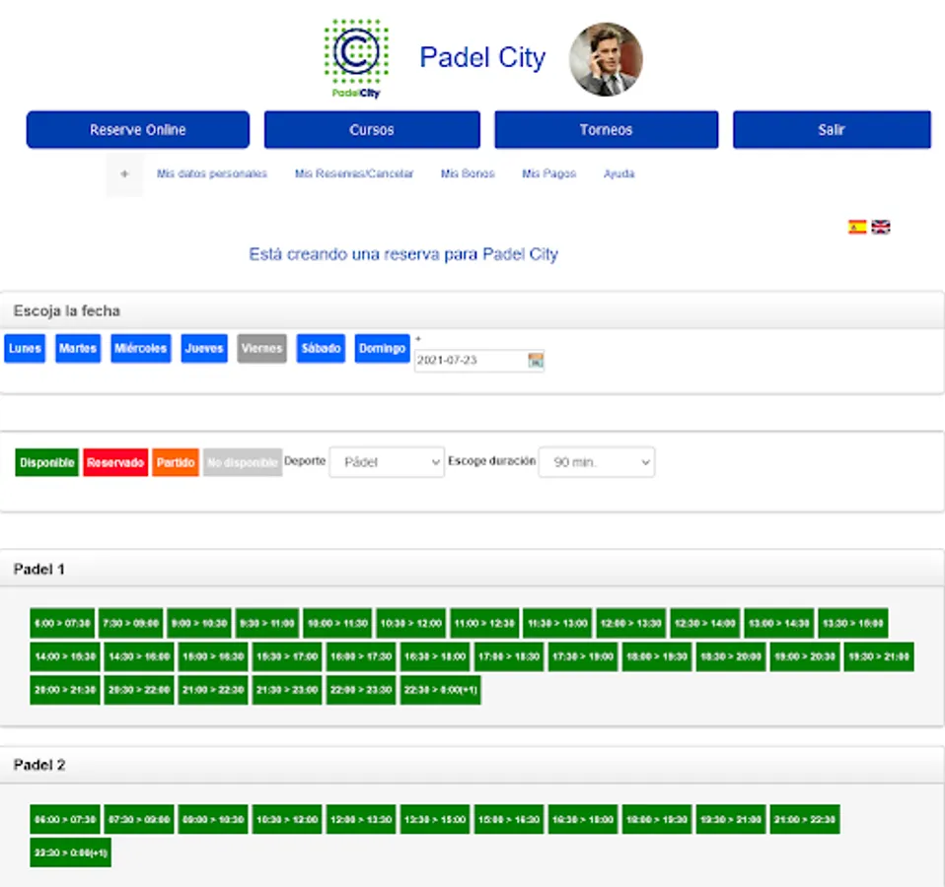
Task: Click the red Reservado legend swatch
Action: [x=115, y=462]
